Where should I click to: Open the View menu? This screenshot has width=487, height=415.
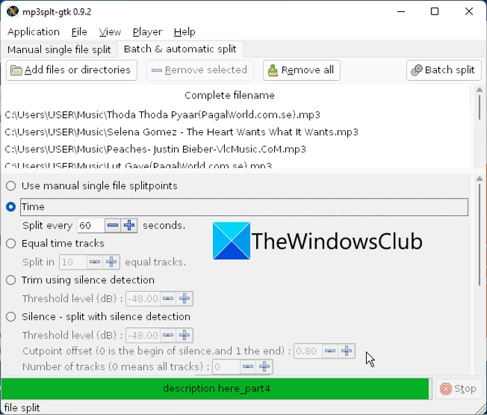pyautogui.click(x=110, y=32)
